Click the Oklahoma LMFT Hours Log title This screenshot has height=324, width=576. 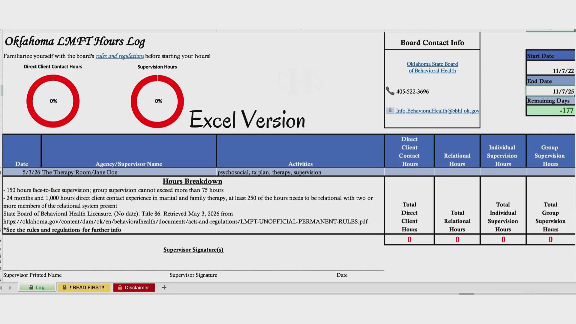tap(75, 42)
